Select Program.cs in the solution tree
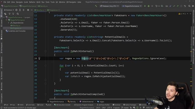 tap(17, 28)
